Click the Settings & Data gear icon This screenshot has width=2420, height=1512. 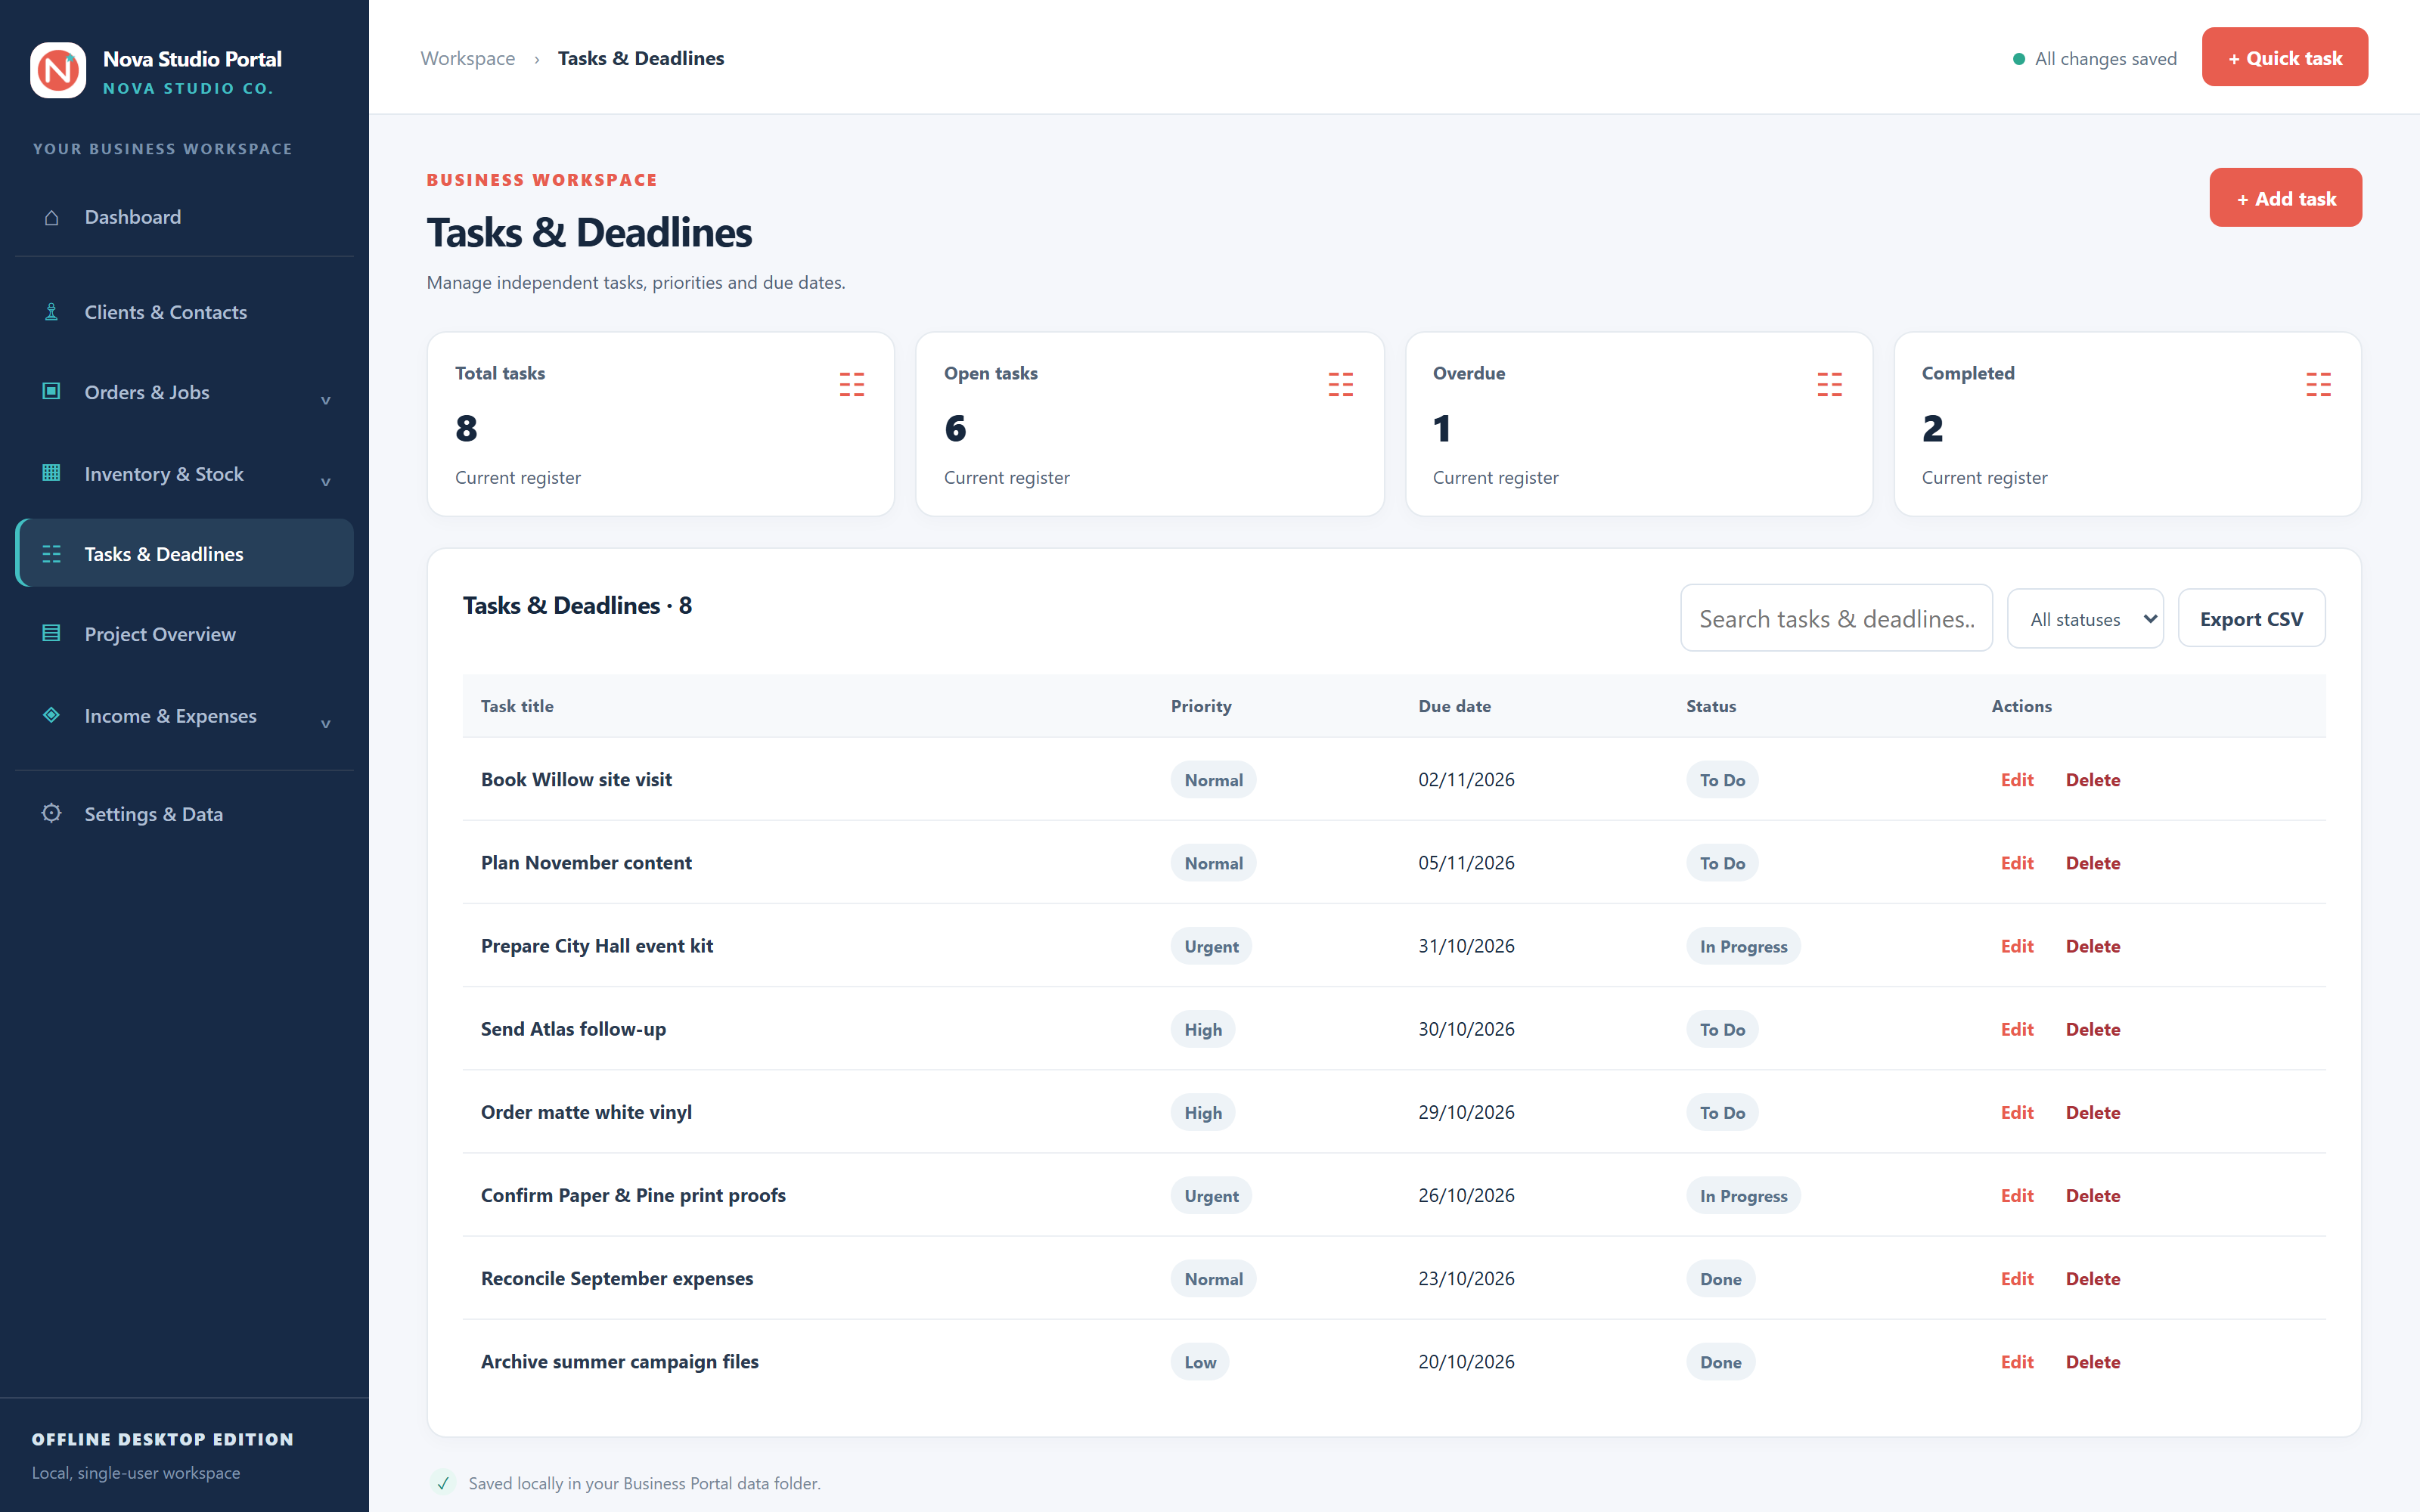pos(51,813)
